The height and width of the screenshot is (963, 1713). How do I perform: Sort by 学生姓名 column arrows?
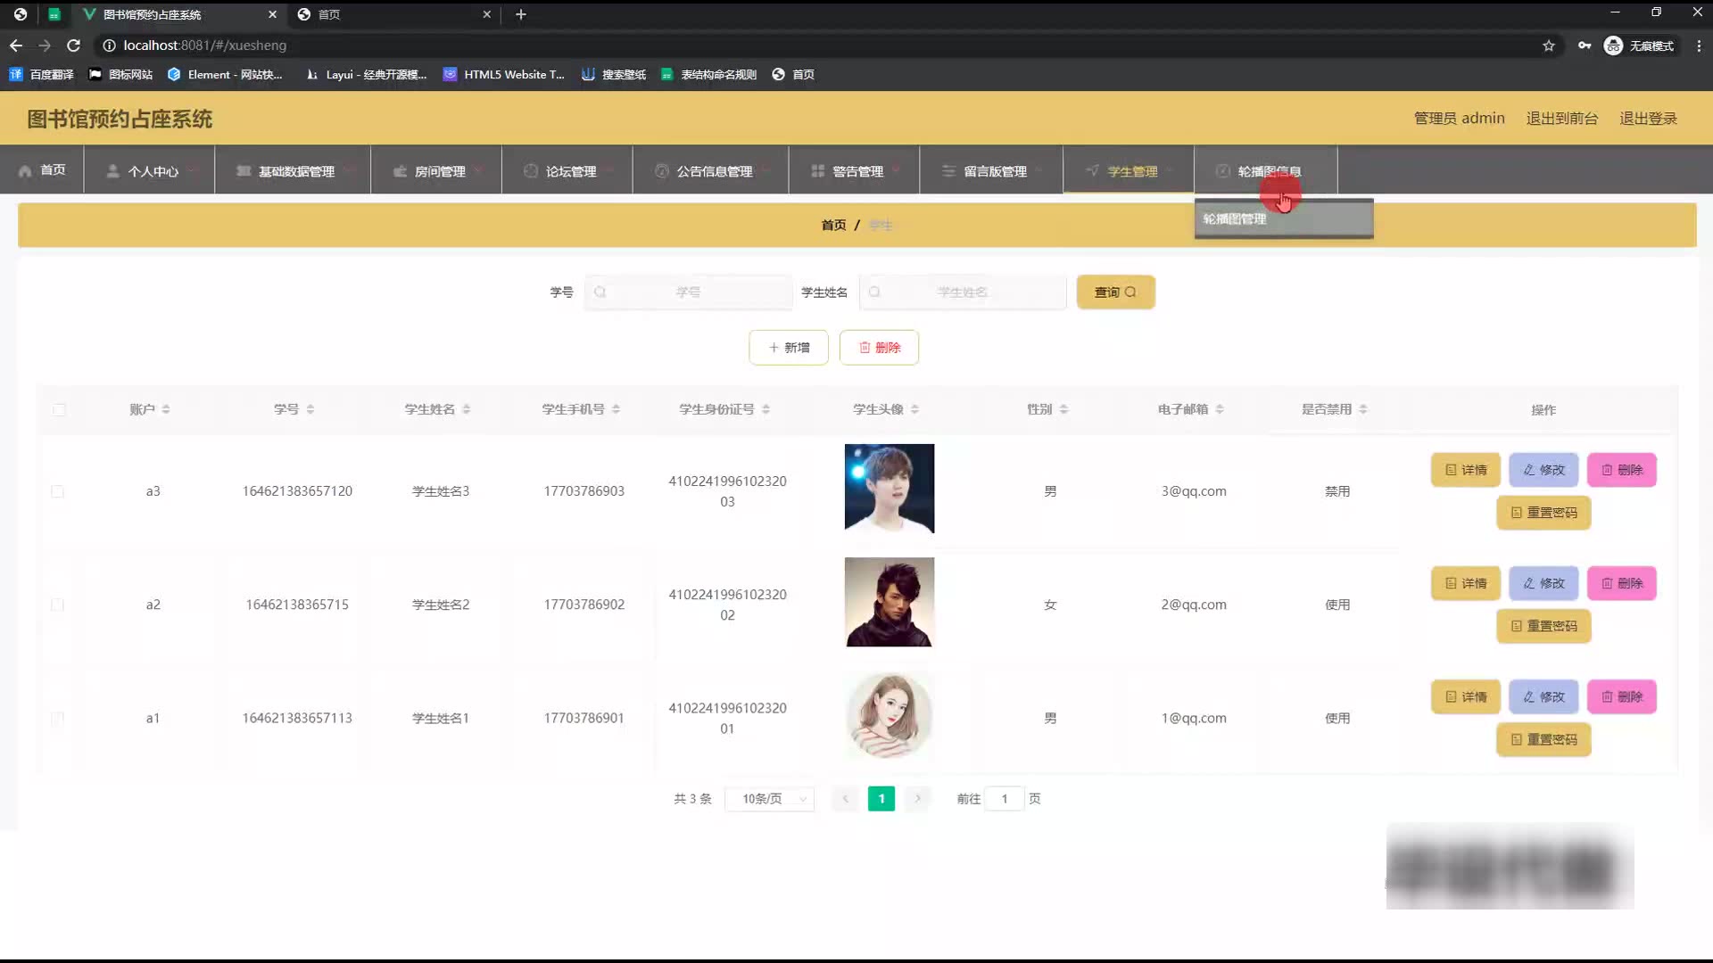coord(467,409)
